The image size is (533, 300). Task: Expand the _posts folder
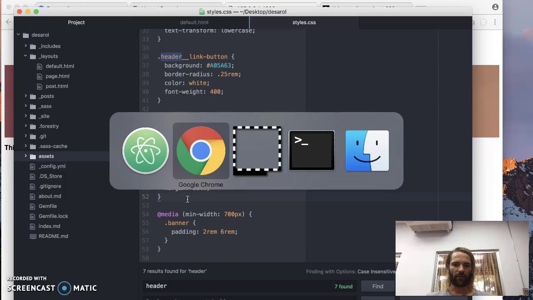pyautogui.click(x=26, y=96)
